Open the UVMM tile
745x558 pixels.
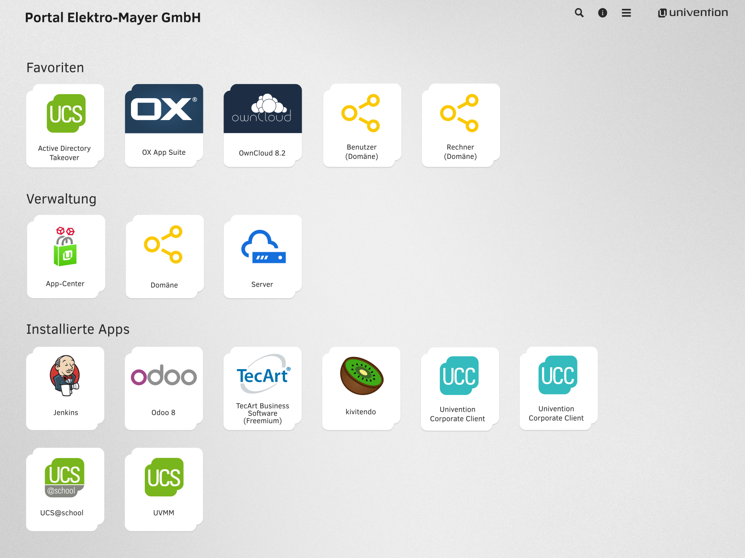(164, 489)
